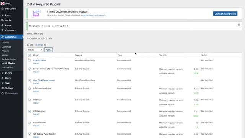Click the Appearance paintbrush icon
The width and height of the screenshot is (245, 138).
tap(2, 37)
